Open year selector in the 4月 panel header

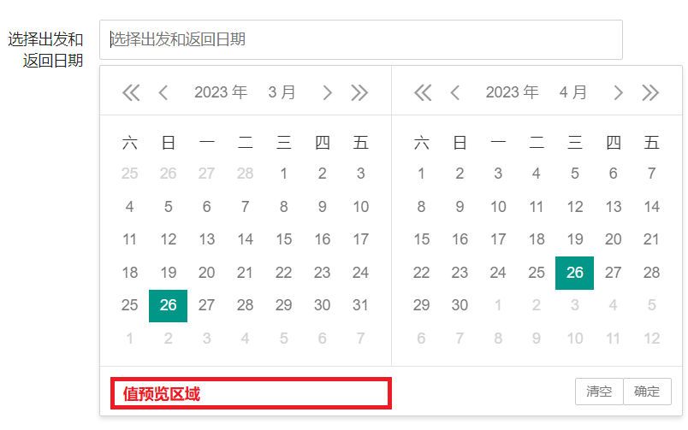pos(512,92)
